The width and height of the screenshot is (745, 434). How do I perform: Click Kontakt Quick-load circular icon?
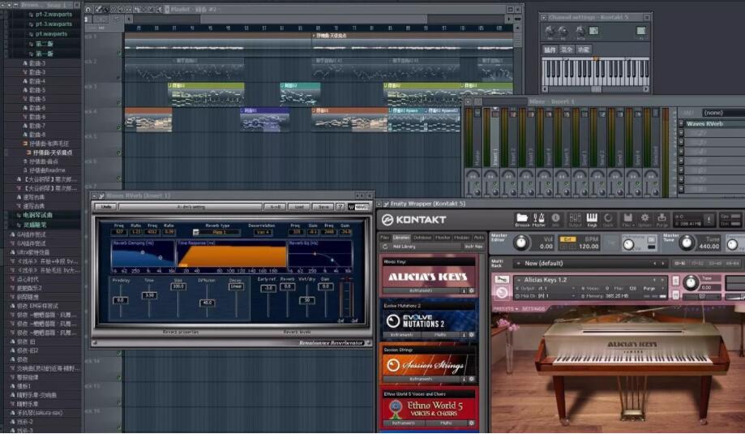608,218
